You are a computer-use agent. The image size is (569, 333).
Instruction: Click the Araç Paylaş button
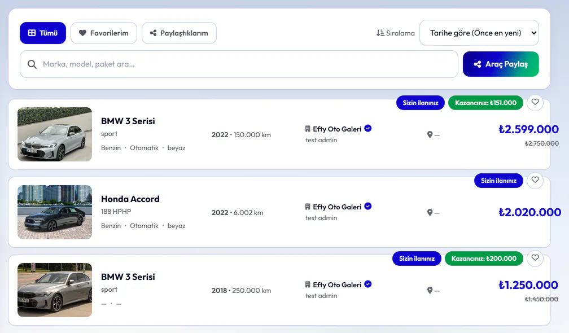pyautogui.click(x=501, y=64)
